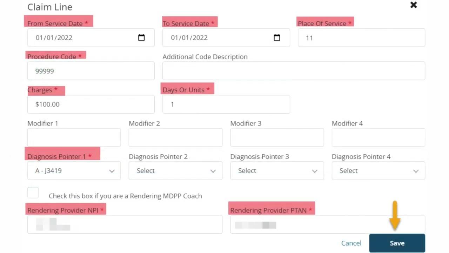Focus the Additional Code Description box
Image resolution: width=449 pixels, height=253 pixels.
294,71
